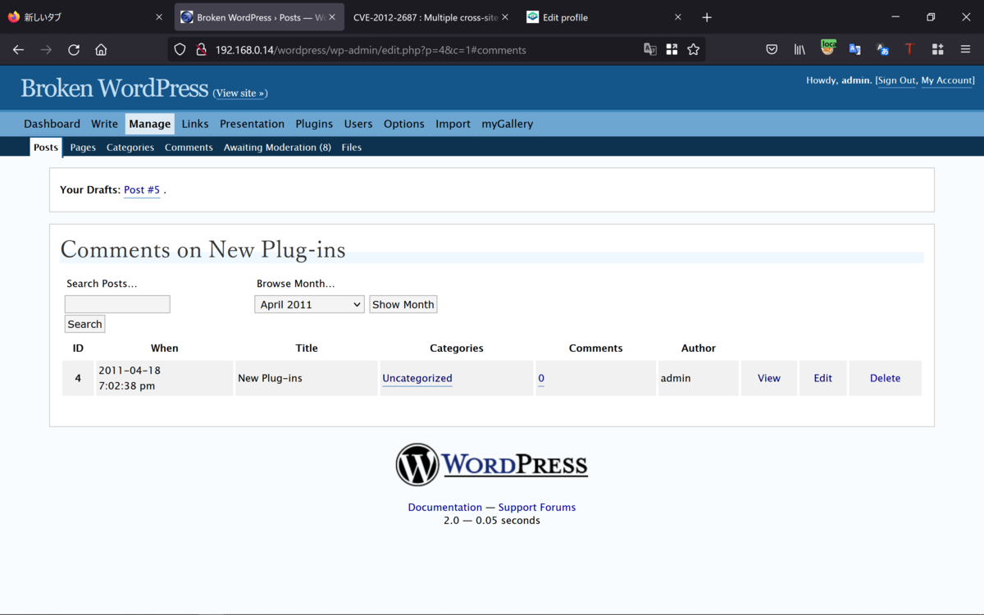Image resolution: width=984 pixels, height=615 pixels.
Task: Click the QR grid icon in address bar
Action: point(672,50)
